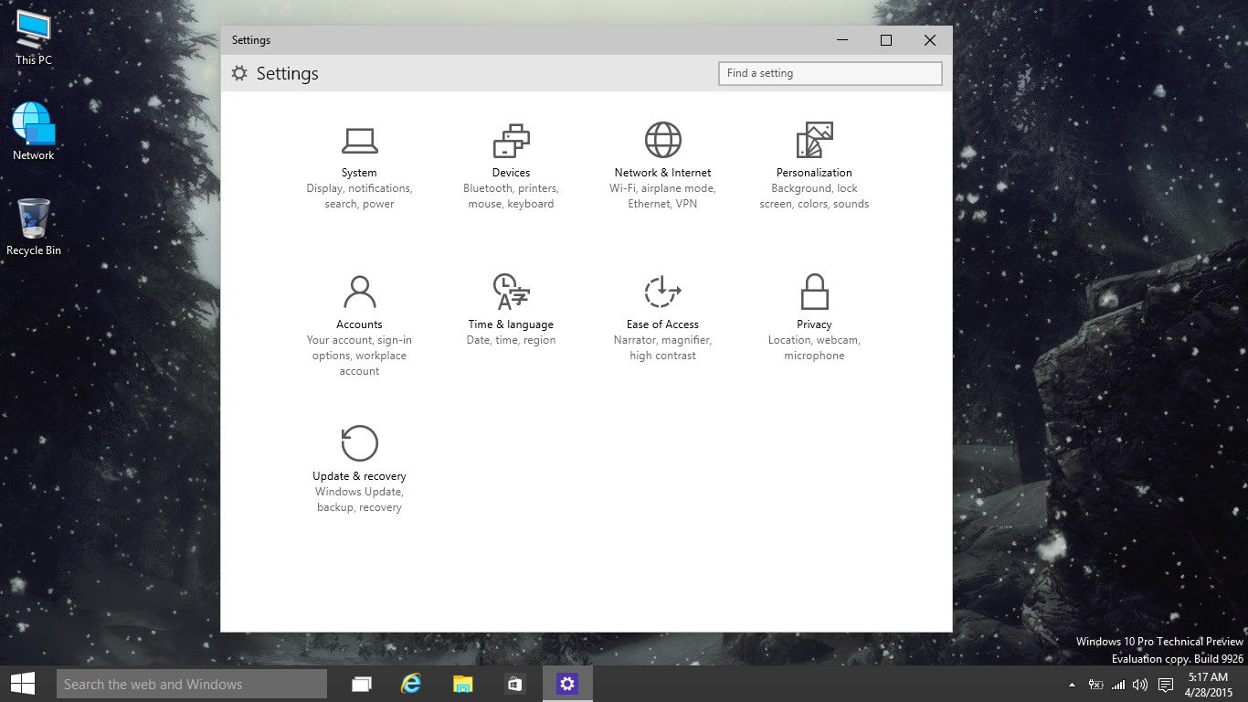
Task: Click the "Update & recovery" label
Action: coord(359,476)
